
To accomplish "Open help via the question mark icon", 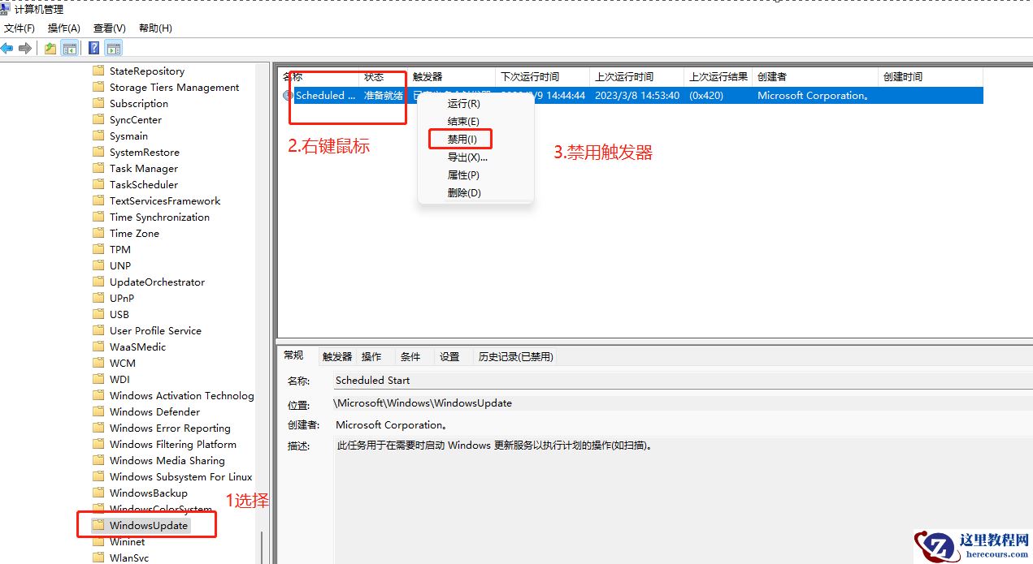I will pyautogui.click(x=93, y=47).
